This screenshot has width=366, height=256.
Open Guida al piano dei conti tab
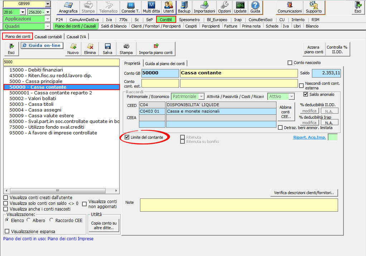165,64
